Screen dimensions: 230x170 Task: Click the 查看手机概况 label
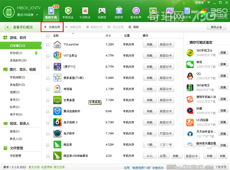click(x=23, y=27)
